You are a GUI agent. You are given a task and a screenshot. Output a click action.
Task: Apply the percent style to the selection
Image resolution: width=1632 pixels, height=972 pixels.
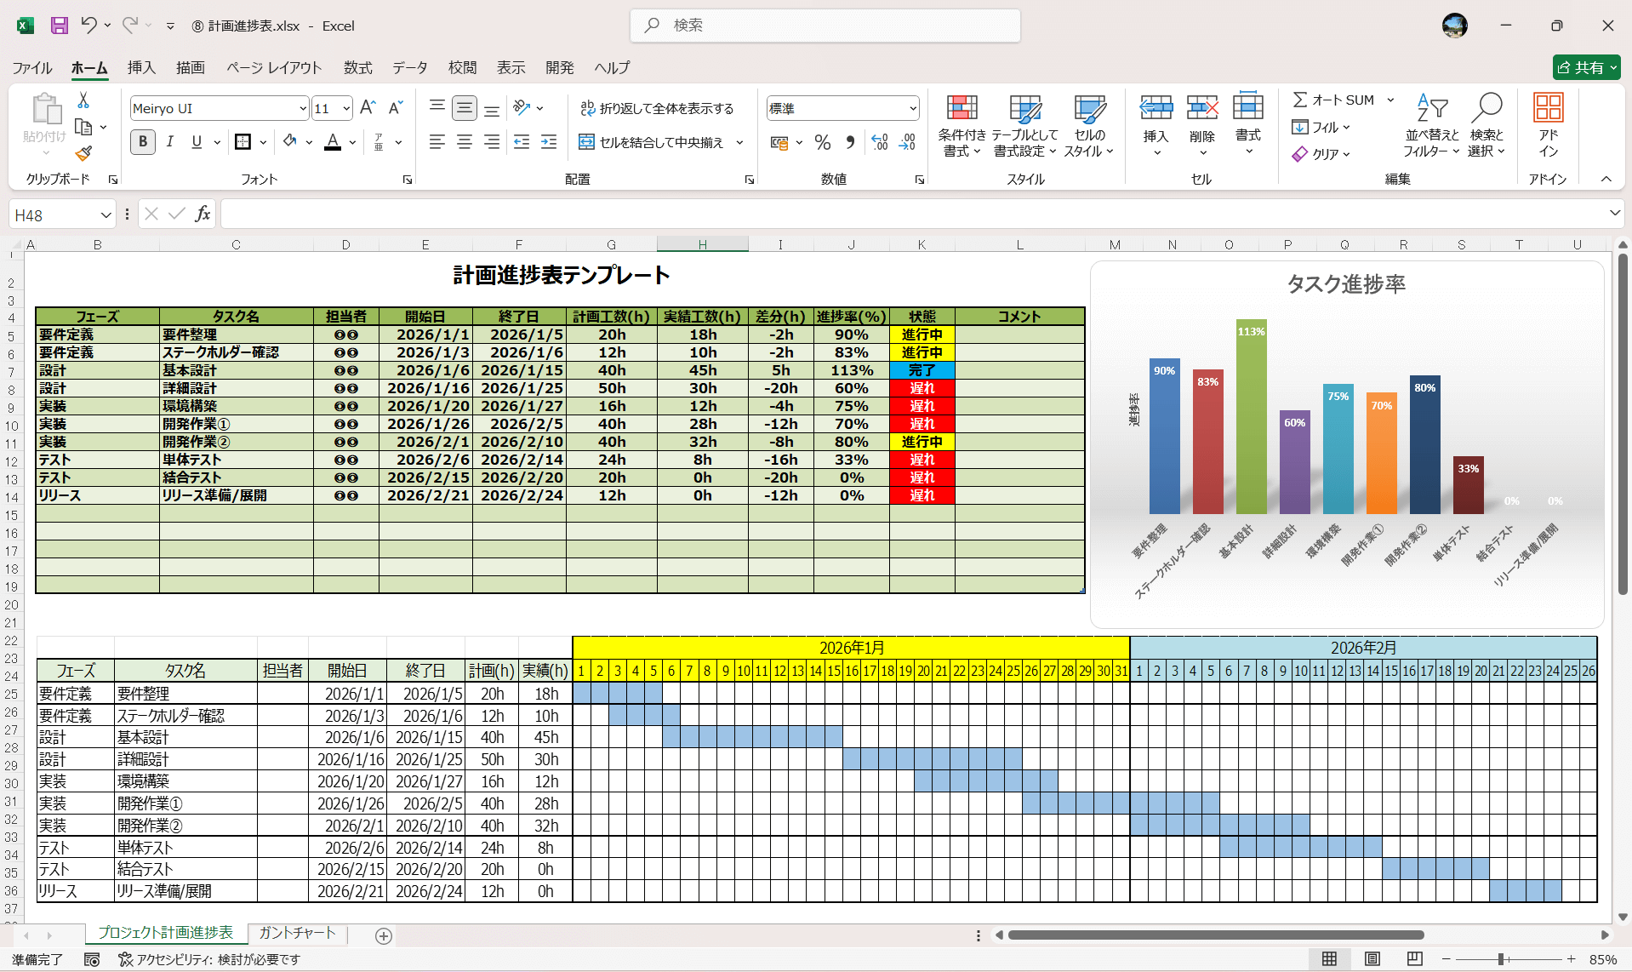point(822,143)
